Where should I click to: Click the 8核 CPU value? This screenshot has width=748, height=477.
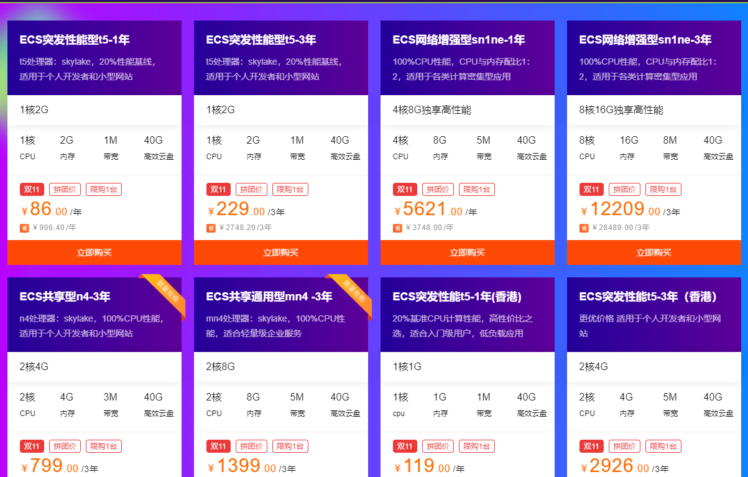[588, 141]
